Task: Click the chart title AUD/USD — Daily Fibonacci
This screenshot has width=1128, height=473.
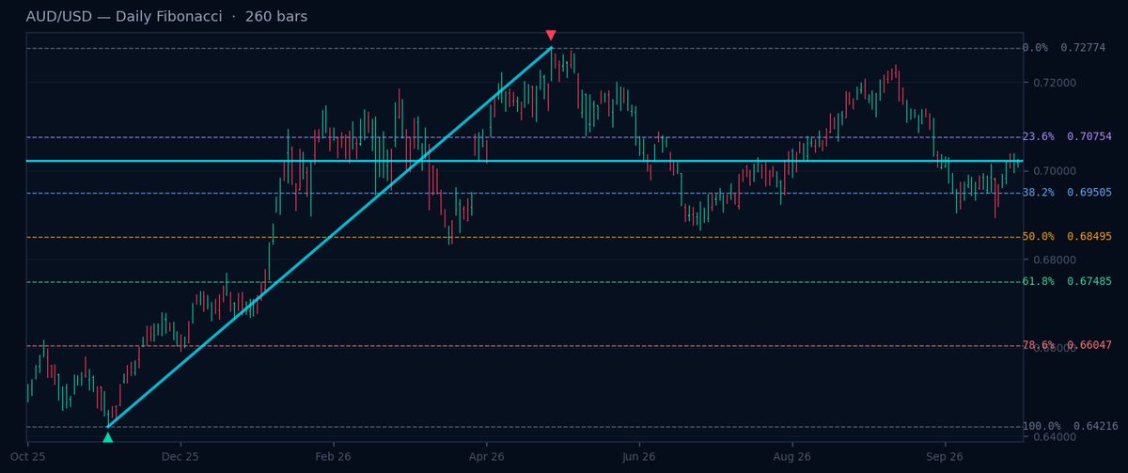Action: point(123,17)
